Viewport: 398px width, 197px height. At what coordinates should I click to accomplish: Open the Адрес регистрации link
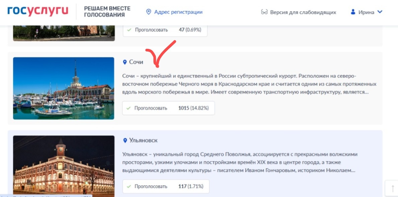(x=178, y=12)
